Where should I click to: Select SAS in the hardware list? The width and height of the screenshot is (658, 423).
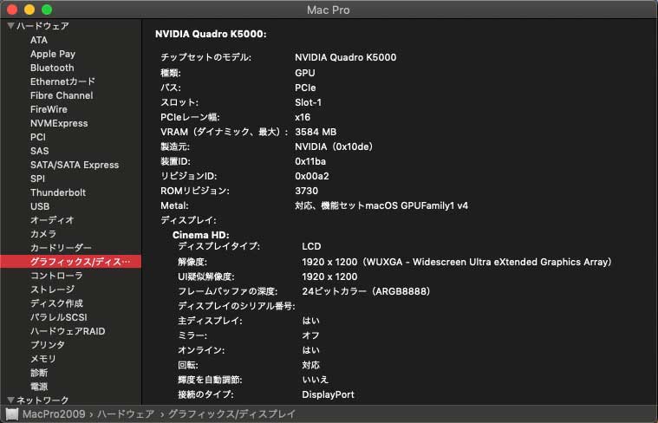[x=40, y=151]
